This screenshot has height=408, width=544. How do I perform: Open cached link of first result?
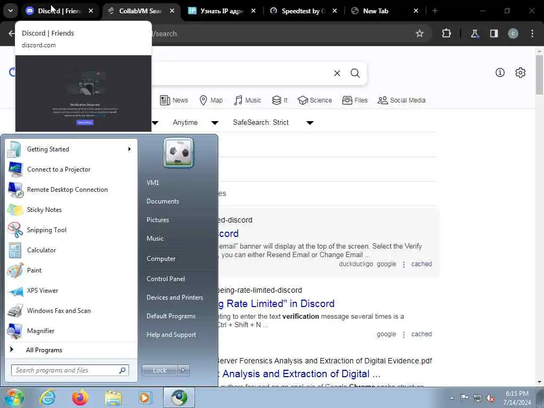click(x=421, y=264)
